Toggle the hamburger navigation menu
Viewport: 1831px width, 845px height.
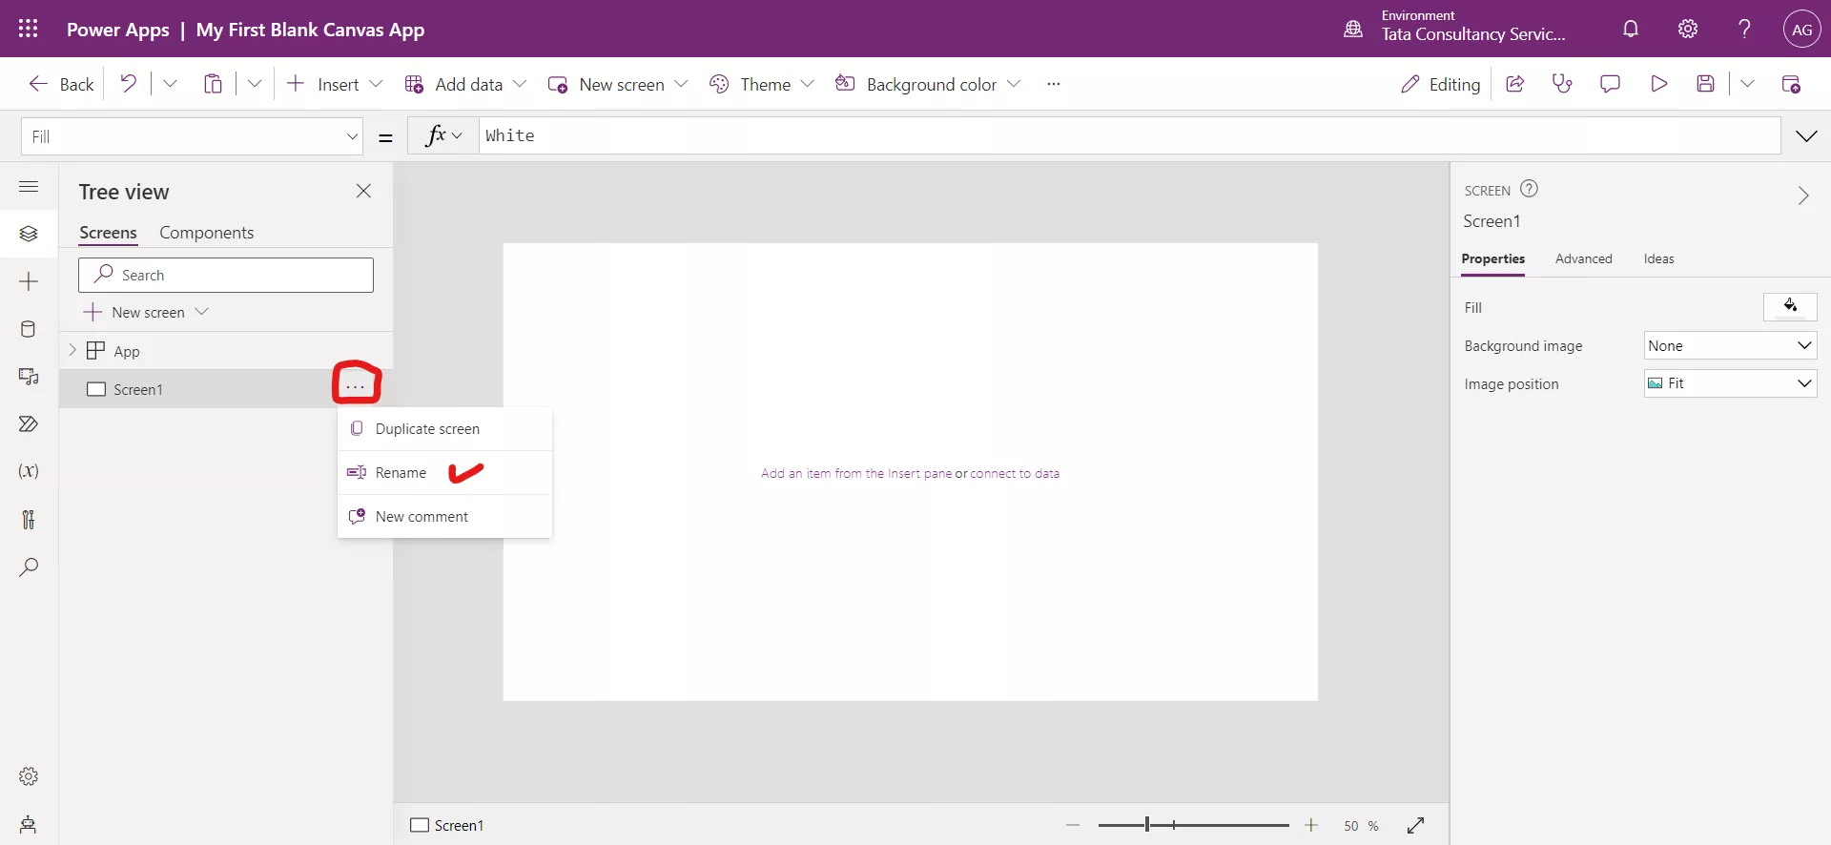(29, 187)
